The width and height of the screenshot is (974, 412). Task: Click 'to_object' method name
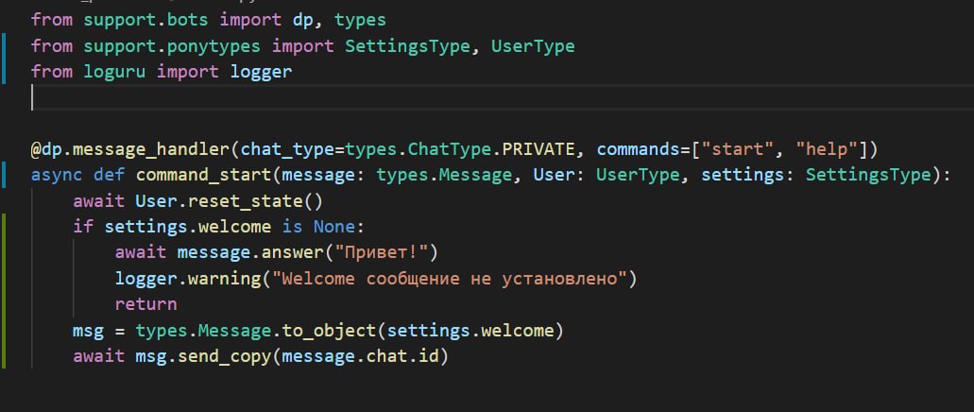329,331
